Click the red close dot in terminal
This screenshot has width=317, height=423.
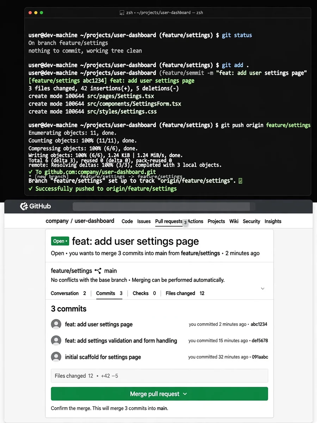[x=30, y=13]
